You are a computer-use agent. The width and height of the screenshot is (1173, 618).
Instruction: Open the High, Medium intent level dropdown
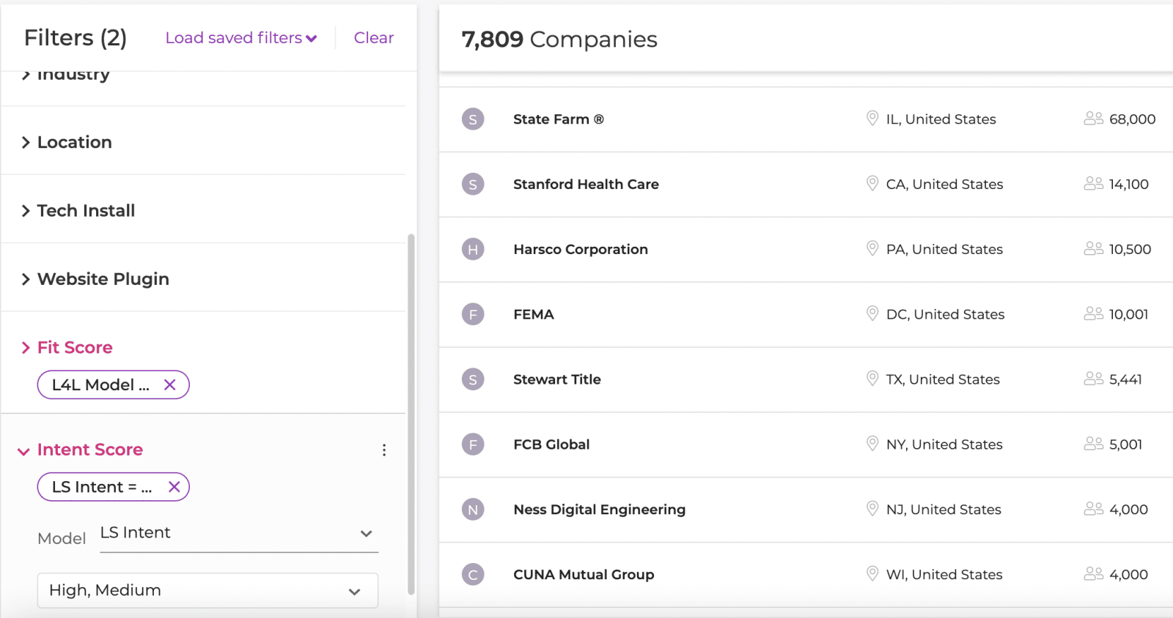(x=207, y=590)
